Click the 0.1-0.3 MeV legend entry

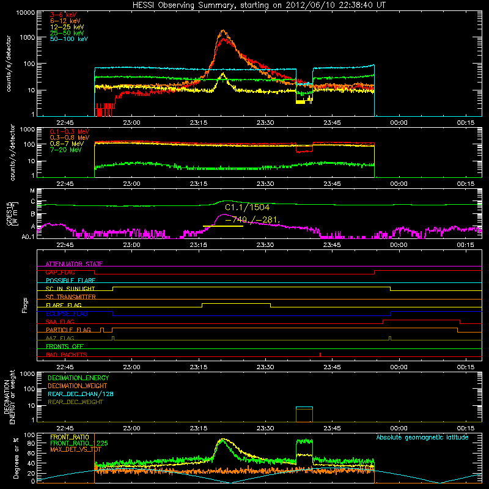pyautogui.click(x=70, y=131)
